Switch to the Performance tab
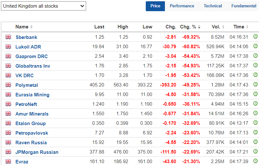259x165 pixels. point(182,6)
